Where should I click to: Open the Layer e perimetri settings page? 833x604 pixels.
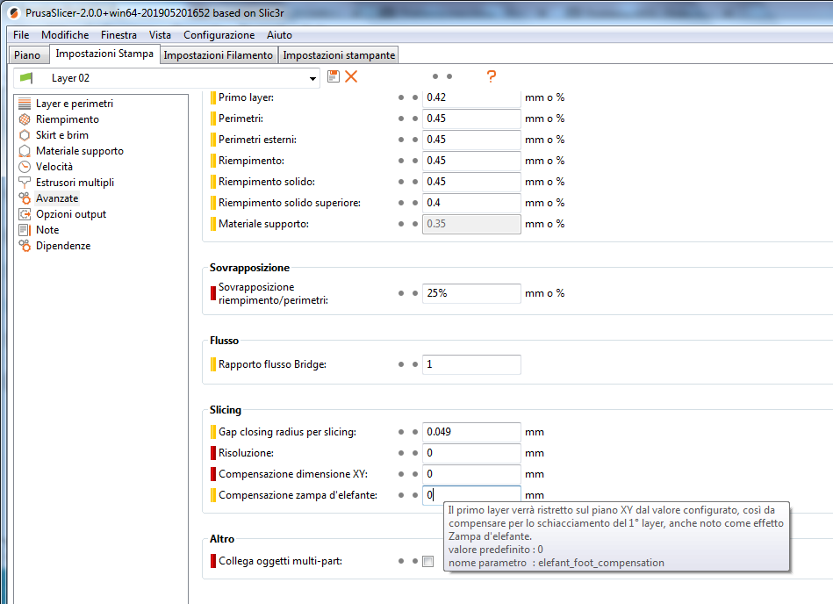pyautogui.click(x=74, y=104)
